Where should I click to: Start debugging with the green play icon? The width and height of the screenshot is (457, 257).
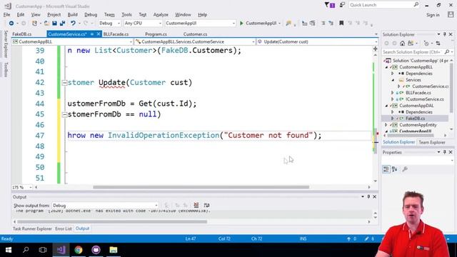click(x=241, y=23)
